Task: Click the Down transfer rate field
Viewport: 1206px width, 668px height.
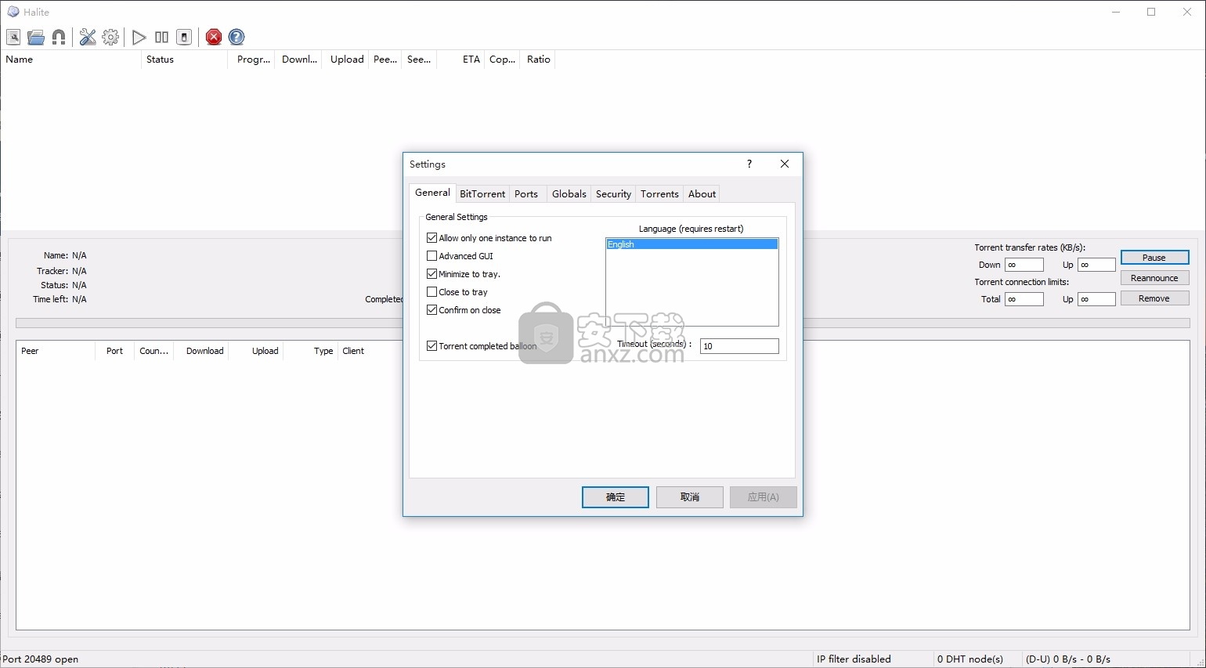Action: click(1024, 265)
